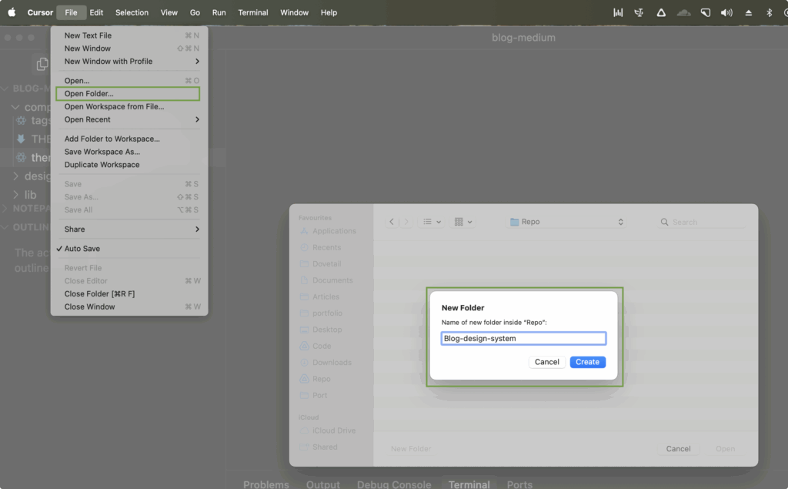Click the Creative Cloud icon in menu bar

click(683, 12)
